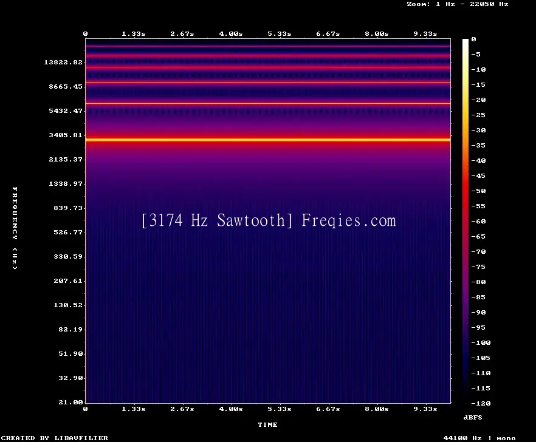Screen dimensions: 536x442
Task: Click the -20 dBFS scale value
Action: pyautogui.click(x=478, y=100)
